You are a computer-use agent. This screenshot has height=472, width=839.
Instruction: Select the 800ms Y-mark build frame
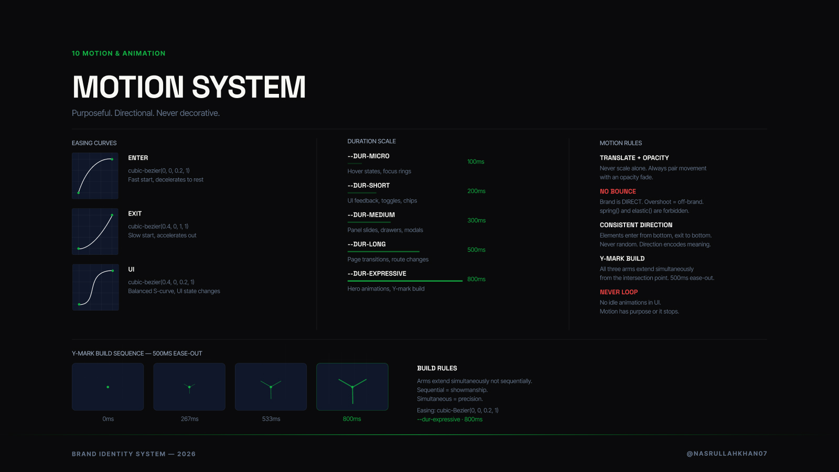352,387
